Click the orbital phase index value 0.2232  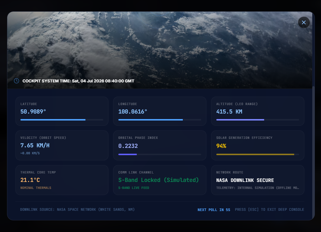[x=128, y=146]
